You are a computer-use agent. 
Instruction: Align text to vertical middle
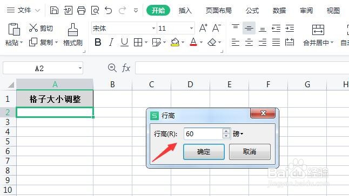[249, 28]
